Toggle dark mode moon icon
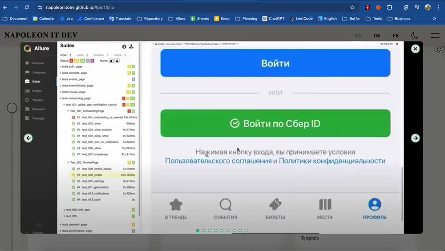Screen dimensions: 445x251 415,36
